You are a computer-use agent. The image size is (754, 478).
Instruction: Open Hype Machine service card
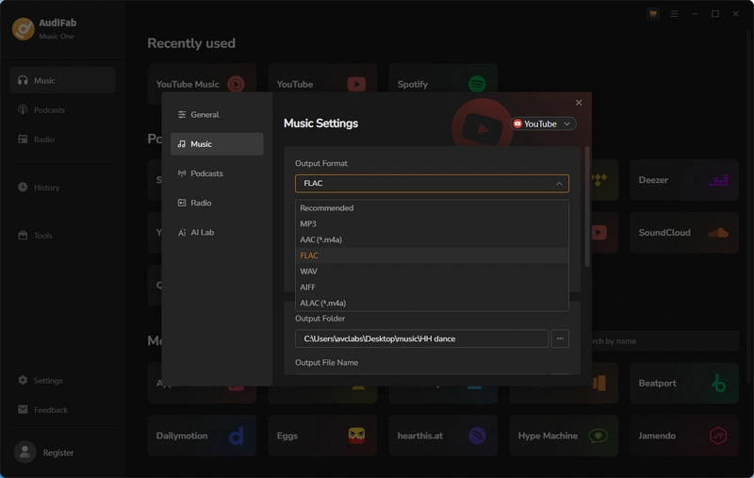point(564,436)
